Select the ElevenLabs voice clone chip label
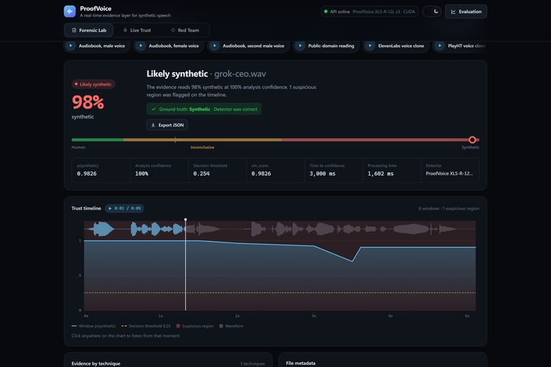This screenshot has height=367, width=551. pos(401,46)
